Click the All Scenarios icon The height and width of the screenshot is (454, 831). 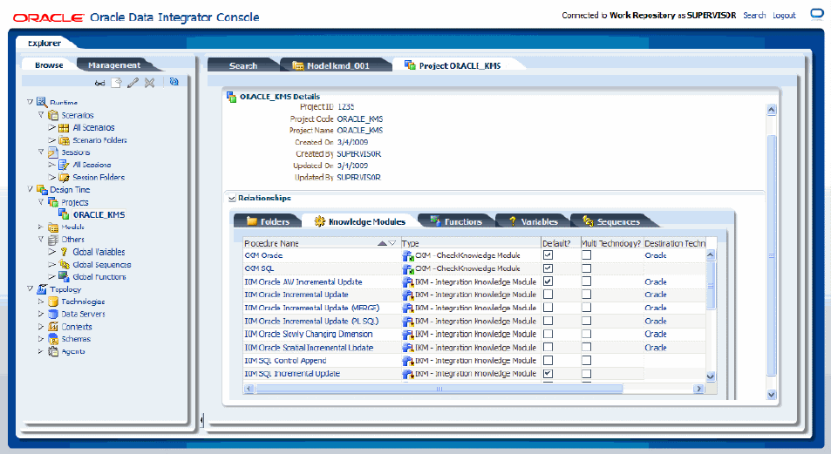65,128
